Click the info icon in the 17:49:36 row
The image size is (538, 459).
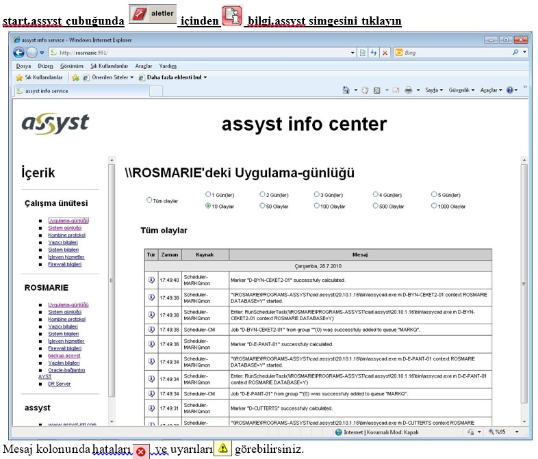point(151,344)
